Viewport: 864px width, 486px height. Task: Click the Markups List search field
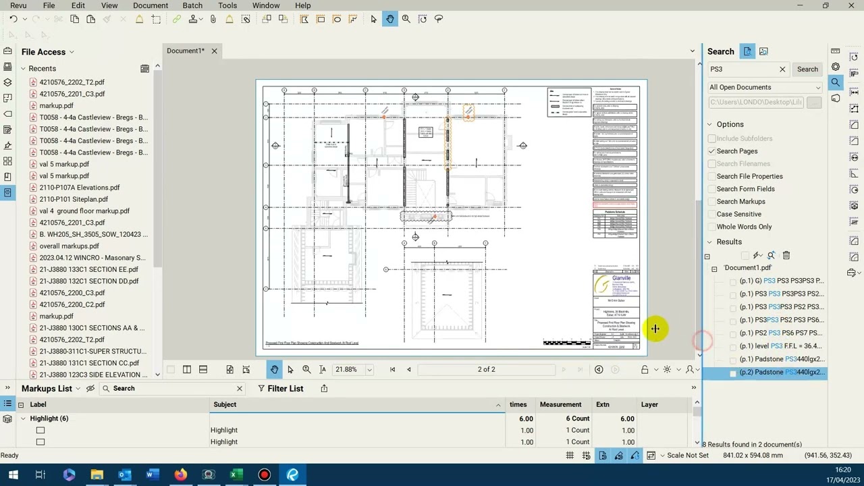[x=172, y=388]
